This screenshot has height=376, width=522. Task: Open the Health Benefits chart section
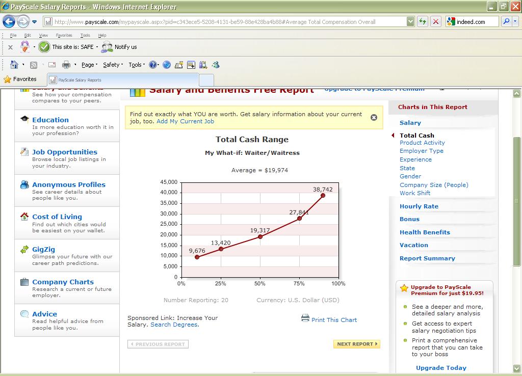pos(425,232)
